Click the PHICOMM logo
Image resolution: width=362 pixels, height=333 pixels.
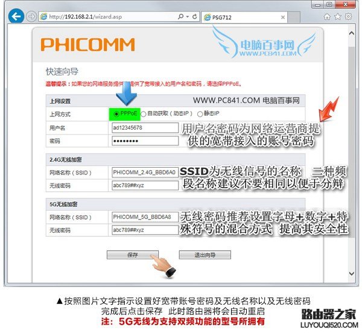[87, 45]
